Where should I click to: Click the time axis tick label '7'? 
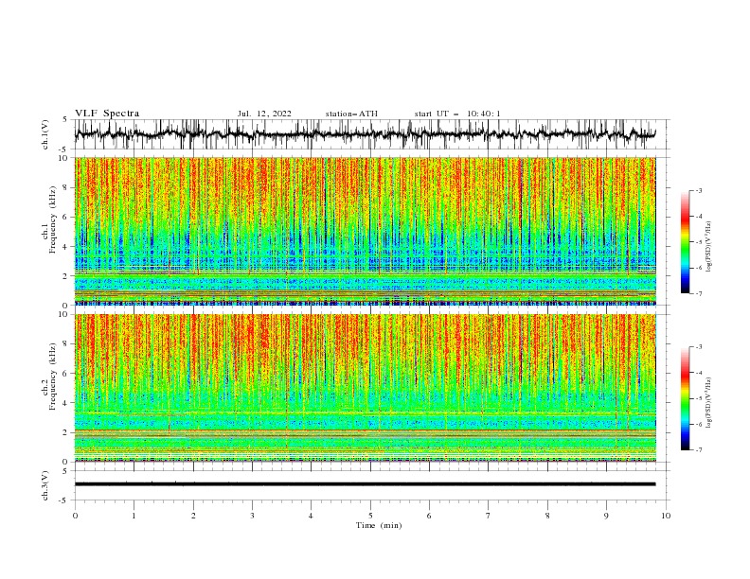pyautogui.click(x=489, y=516)
